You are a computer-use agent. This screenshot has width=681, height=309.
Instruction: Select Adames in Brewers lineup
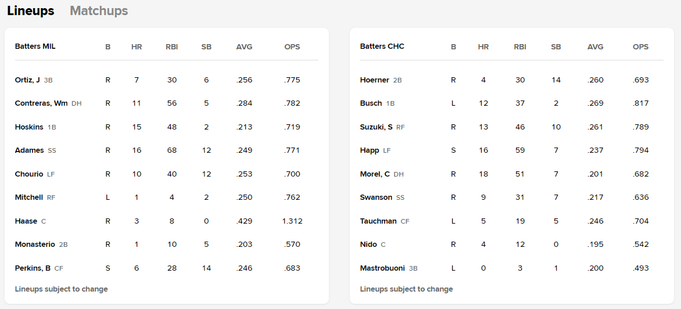click(x=29, y=150)
